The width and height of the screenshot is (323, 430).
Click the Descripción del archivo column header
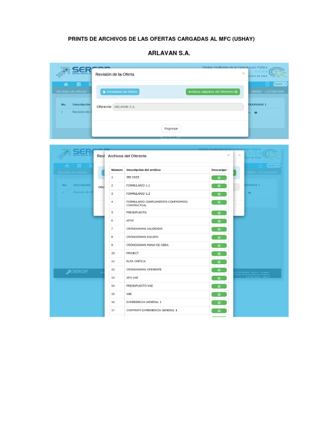pos(143,170)
